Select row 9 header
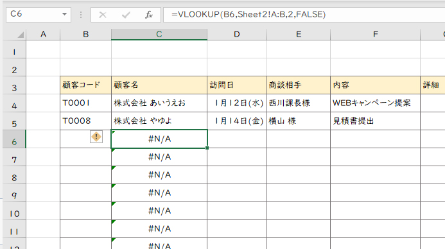This screenshot has height=249, width=445. (x=14, y=193)
